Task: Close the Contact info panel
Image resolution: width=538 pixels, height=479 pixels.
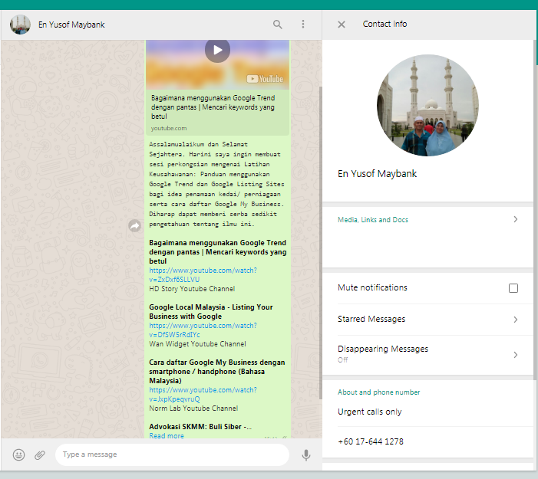Action: click(342, 25)
